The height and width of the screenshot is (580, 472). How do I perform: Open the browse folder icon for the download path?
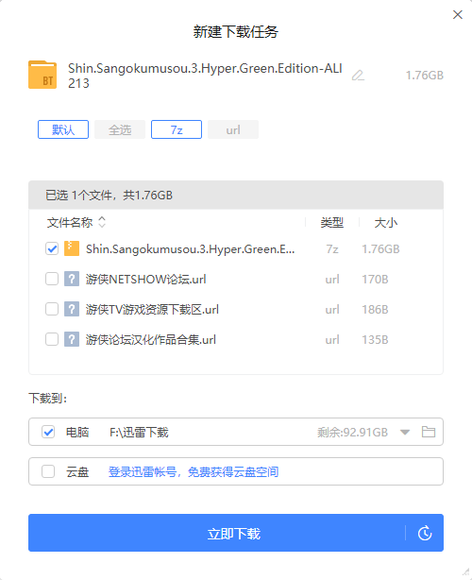pyautogui.click(x=429, y=432)
